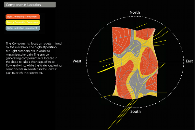Click the West compass label
Viewport: 195px width, 130px height.
77,61
